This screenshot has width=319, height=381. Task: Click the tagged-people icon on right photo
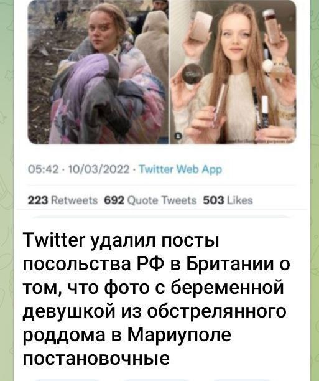click(178, 137)
